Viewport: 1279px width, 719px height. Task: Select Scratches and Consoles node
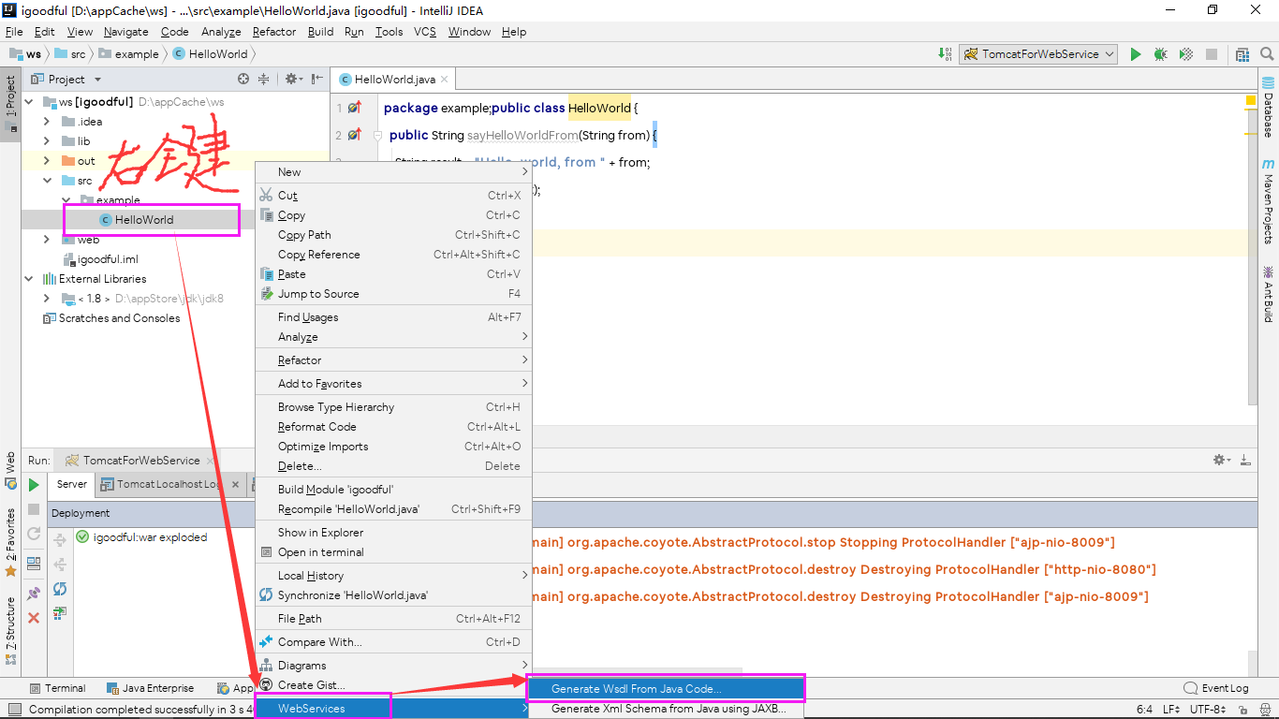click(x=111, y=318)
